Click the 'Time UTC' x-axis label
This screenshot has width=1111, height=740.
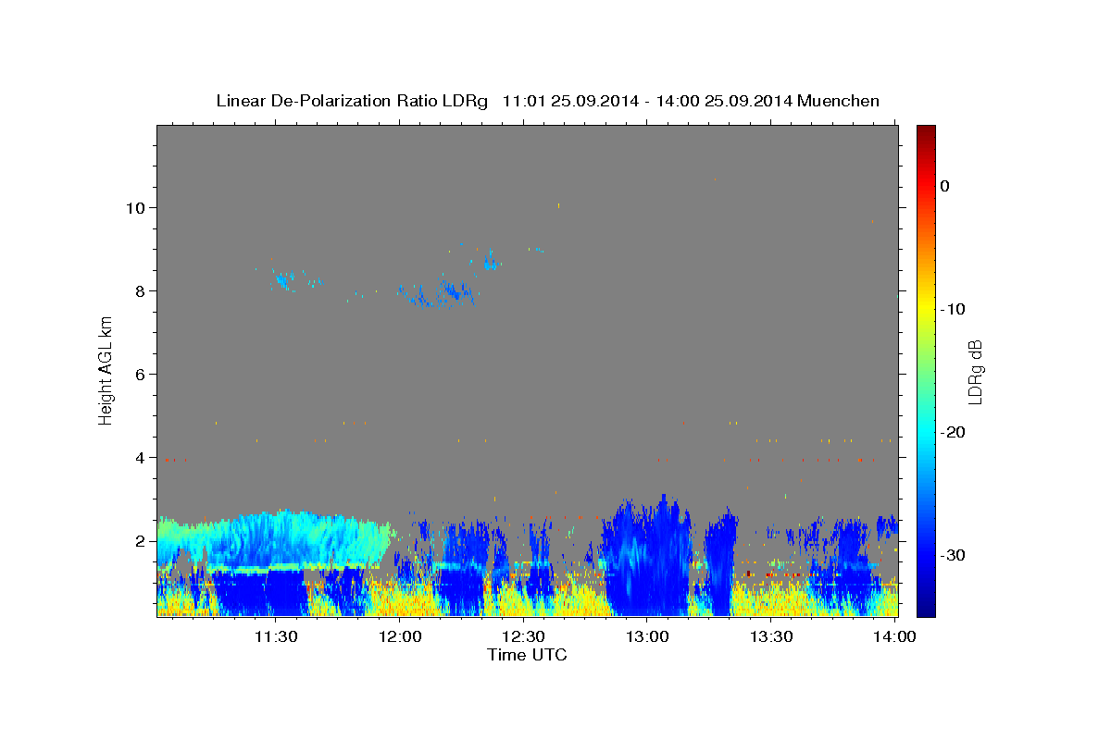point(527,655)
